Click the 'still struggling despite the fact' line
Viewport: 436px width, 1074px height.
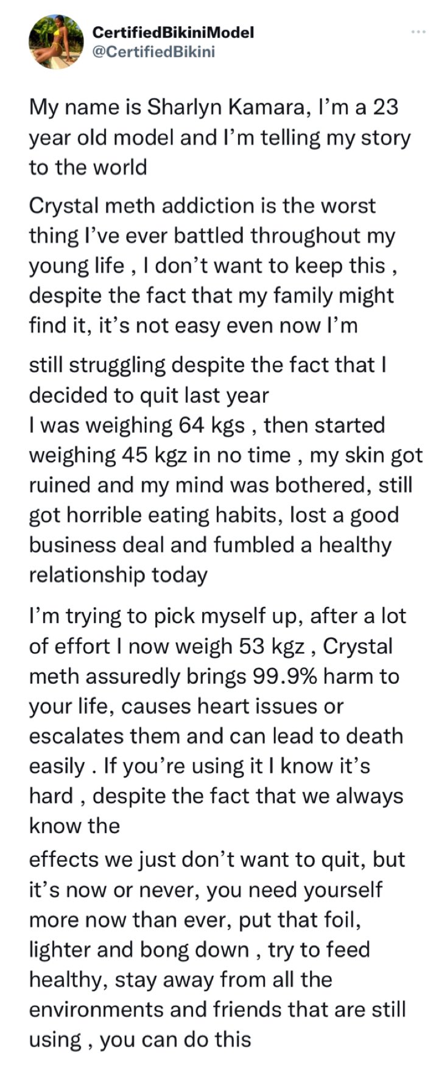(x=208, y=365)
